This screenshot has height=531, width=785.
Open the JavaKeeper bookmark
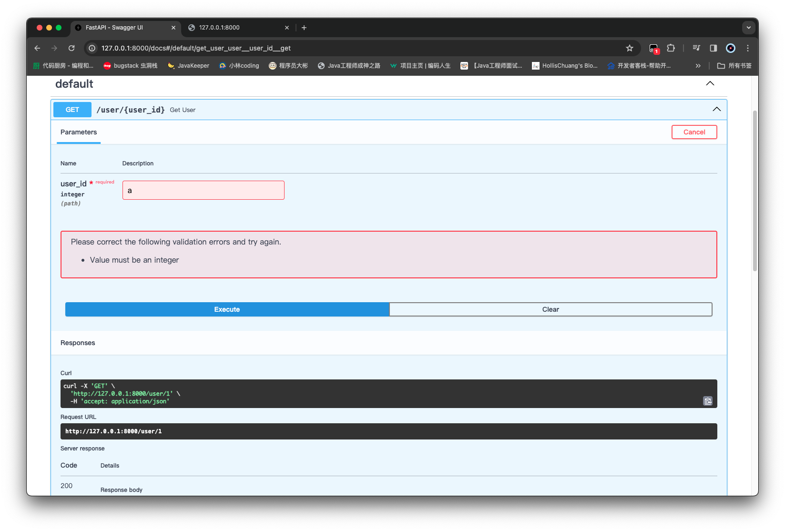point(188,66)
